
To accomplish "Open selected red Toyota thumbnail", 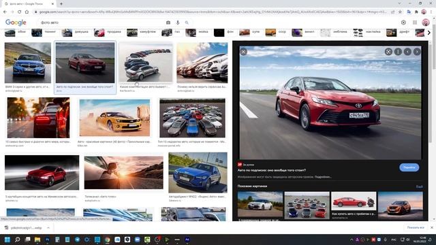I will point(84,63).
